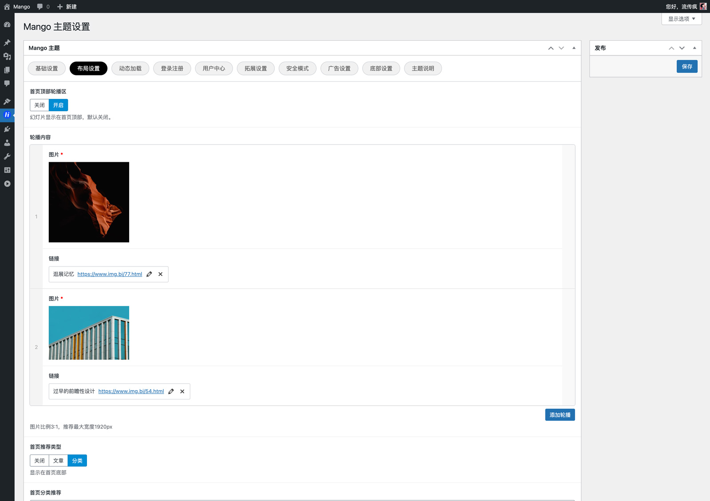Image resolution: width=710 pixels, height=501 pixels.
Task: Click the user avatar in the top bar
Action: [x=703, y=7]
